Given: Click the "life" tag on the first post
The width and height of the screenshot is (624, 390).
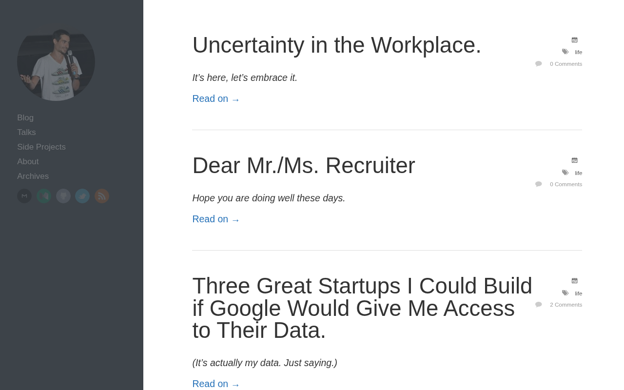Looking at the screenshot, I should [578, 52].
